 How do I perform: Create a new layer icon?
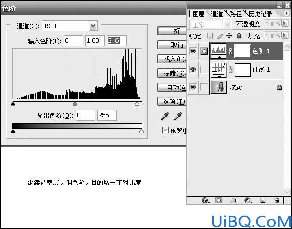click(263, 200)
